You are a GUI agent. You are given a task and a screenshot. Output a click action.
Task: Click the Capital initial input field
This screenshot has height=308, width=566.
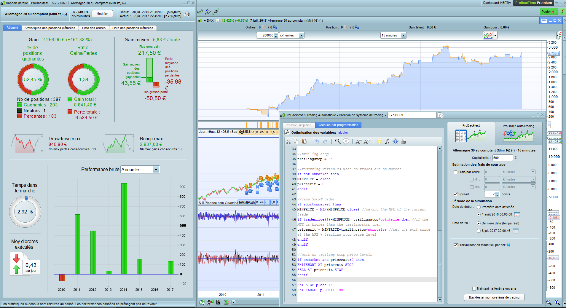[x=502, y=158]
